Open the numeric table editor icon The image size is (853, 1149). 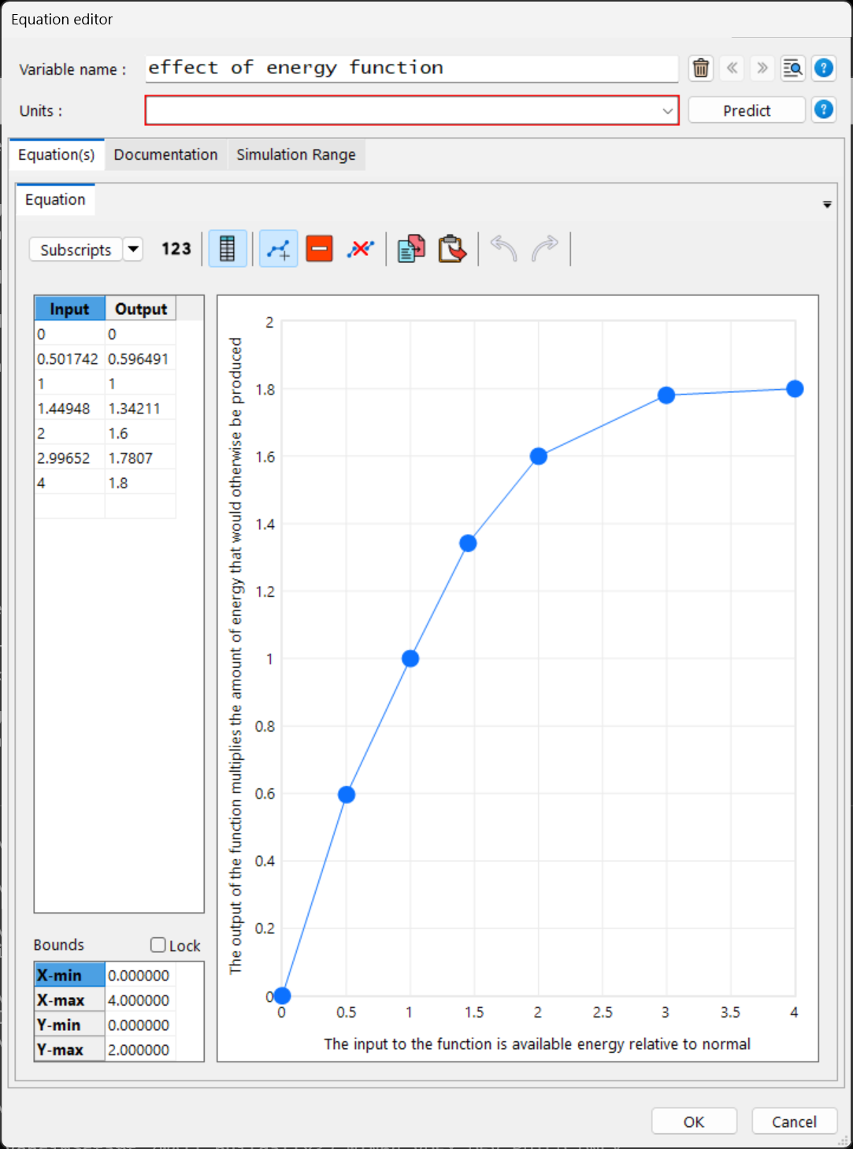[228, 248]
